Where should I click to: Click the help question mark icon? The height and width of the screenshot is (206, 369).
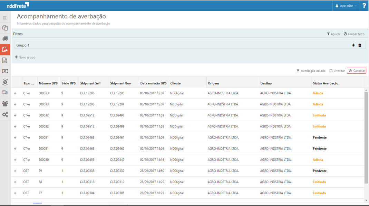[364, 6]
